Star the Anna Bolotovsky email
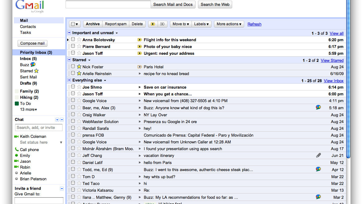 tap(79, 40)
